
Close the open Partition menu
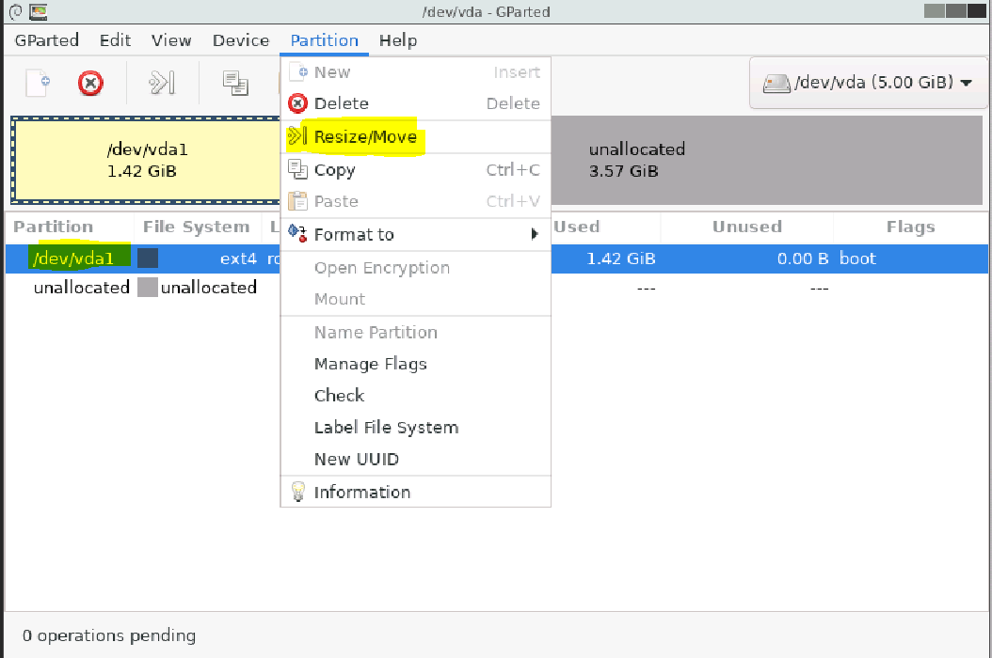[325, 40]
